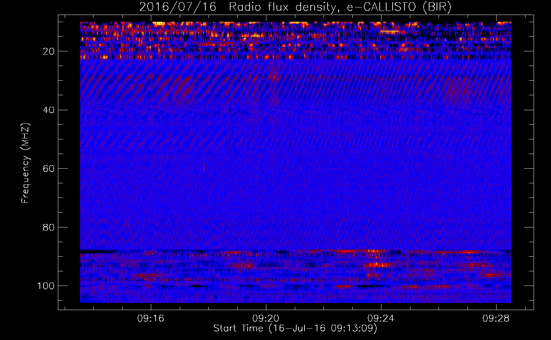Viewport: 551px width, 340px height.
Task: Click the time tick label "09:20"
Action: [266, 318]
